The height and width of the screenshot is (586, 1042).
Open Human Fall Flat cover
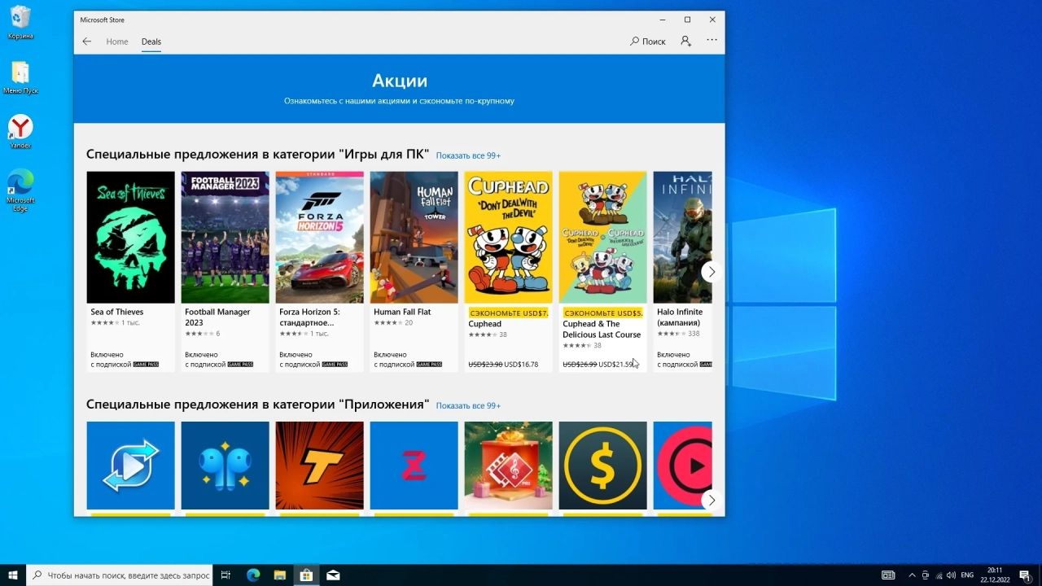tap(414, 237)
